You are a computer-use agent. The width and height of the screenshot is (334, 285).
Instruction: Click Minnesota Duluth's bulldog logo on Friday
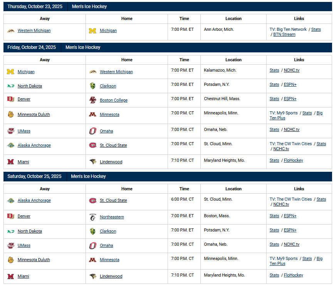point(10,114)
